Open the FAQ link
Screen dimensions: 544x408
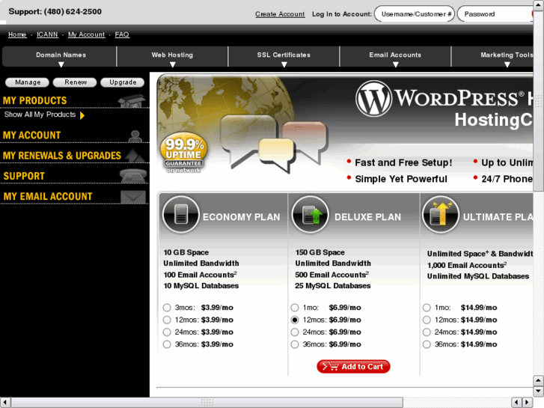122,34
